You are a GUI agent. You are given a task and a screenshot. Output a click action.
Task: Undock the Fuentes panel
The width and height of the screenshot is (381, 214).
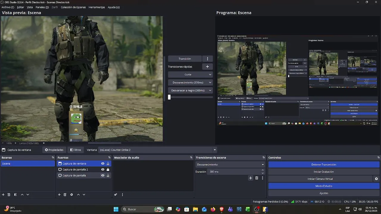click(x=109, y=158)
